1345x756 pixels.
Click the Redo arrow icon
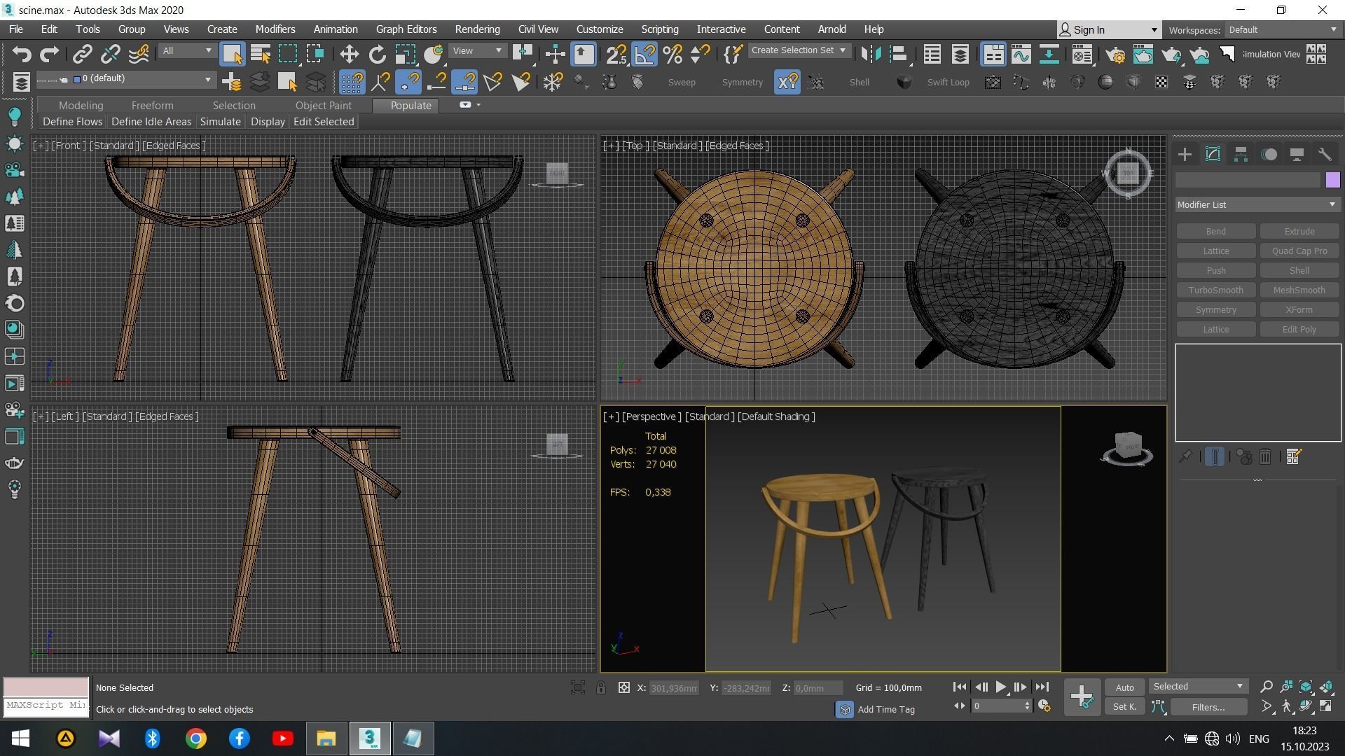coord(49,54)
